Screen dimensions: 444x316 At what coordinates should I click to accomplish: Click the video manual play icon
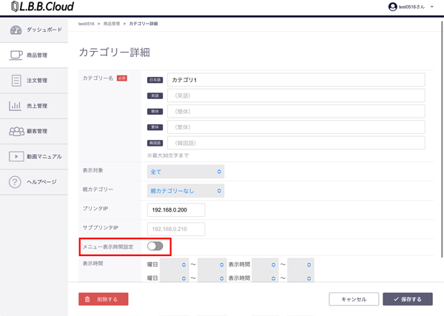point(16,156)
